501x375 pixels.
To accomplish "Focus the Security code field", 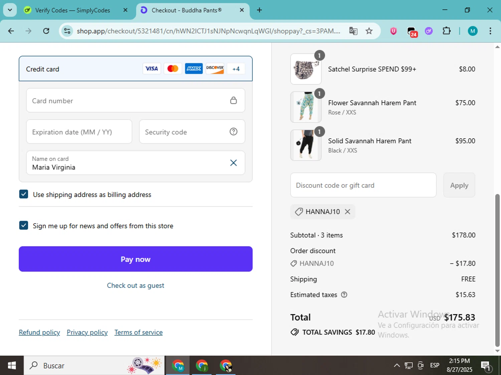I will 192,132.
